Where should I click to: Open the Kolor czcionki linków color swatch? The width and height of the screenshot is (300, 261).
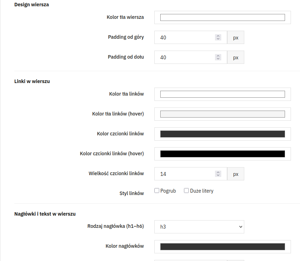coord(223,134)
